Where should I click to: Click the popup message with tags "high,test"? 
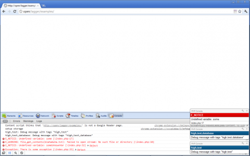tap(212, 152)
